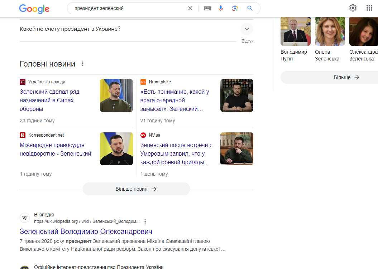Open the settings gear icon

[x=353, y=8]
